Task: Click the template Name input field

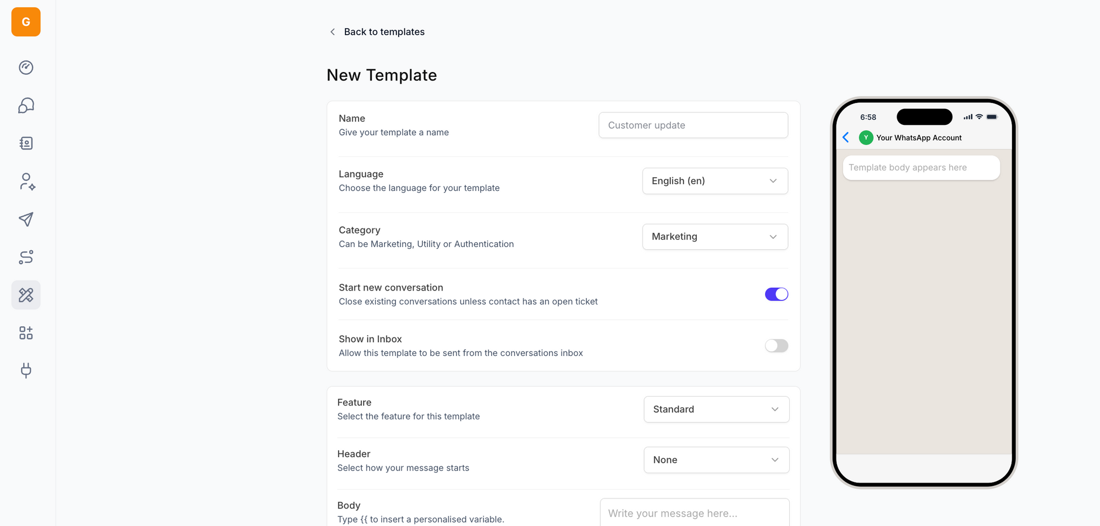Action: [x=693, y=125]
